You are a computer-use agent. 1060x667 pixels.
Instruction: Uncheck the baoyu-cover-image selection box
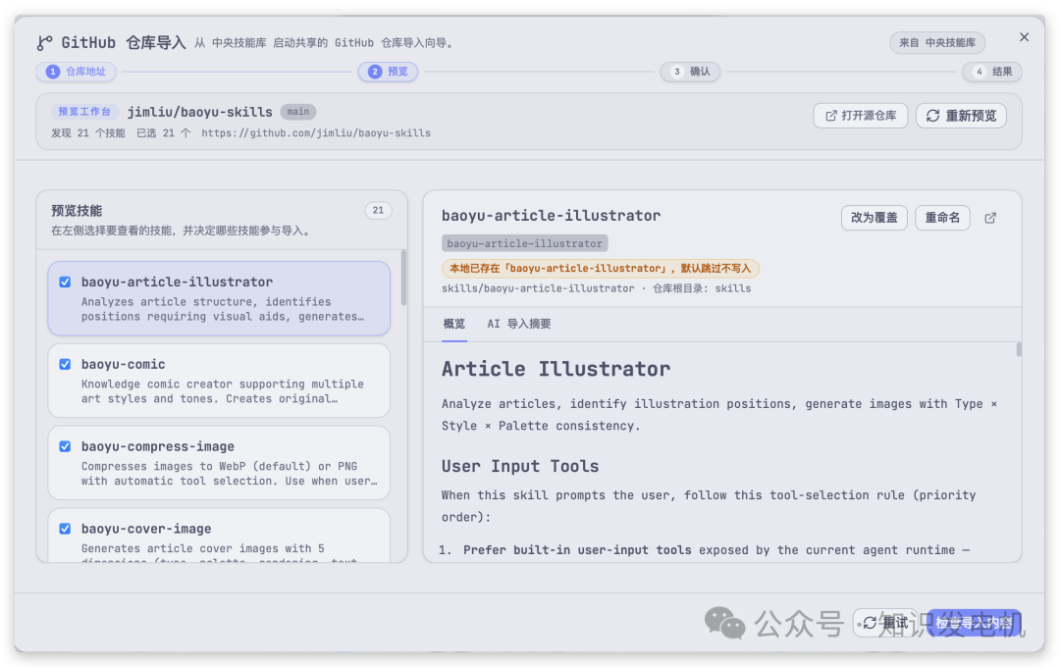click(65, 528)
